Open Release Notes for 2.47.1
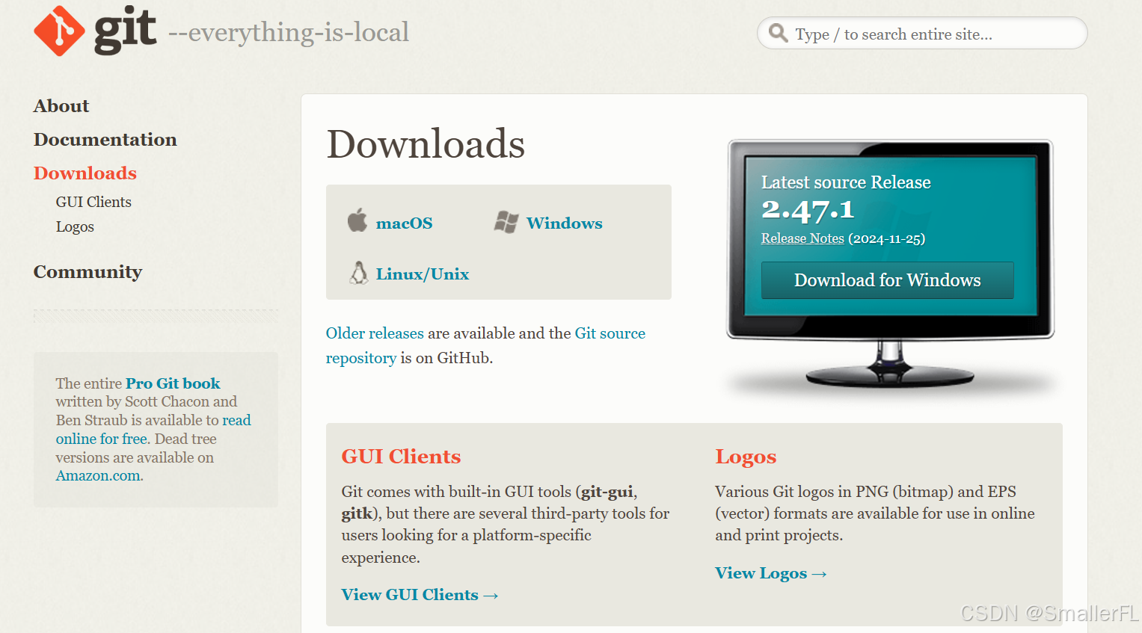This screenshot has width=1142, height=633. [x=802, y=238]
